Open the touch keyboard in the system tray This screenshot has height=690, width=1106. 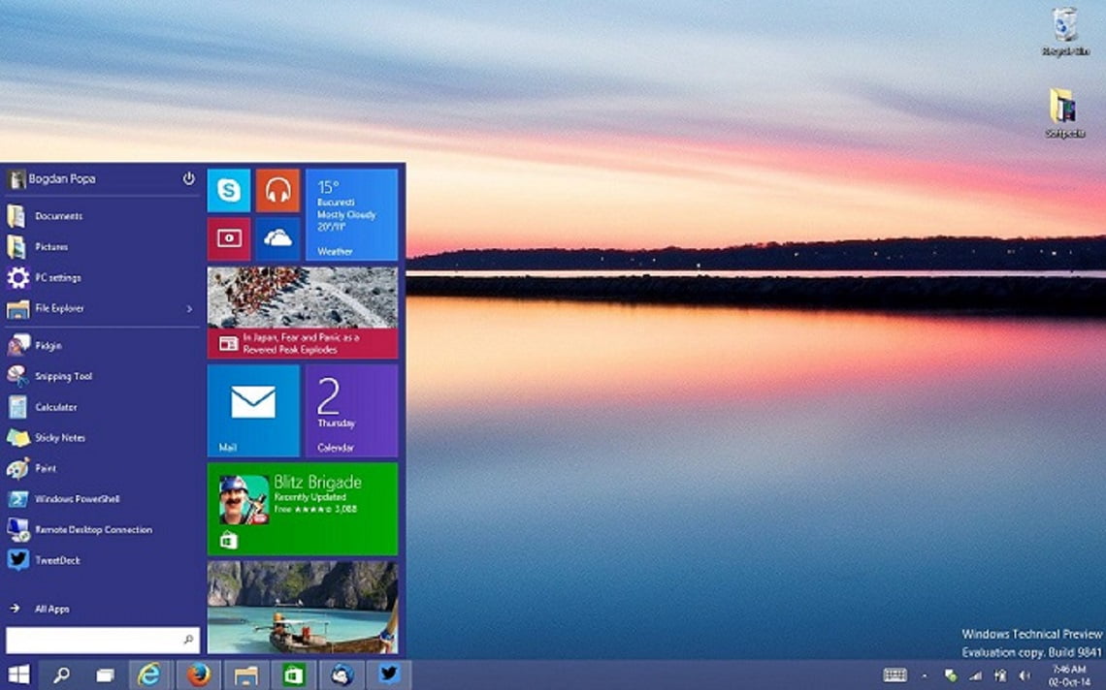point(895,674)
